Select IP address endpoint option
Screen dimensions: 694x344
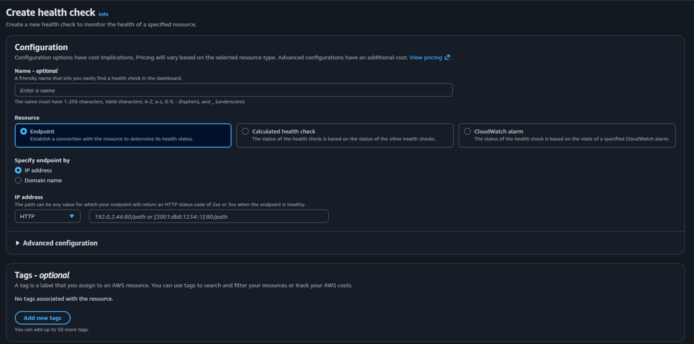pyautogui.click(x=18, y=170)
